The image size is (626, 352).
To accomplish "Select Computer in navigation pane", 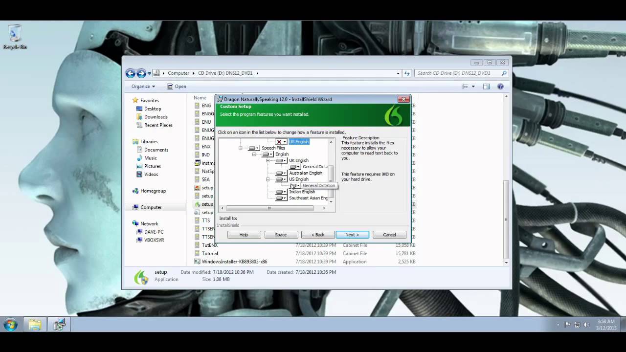I will [151, 207].
